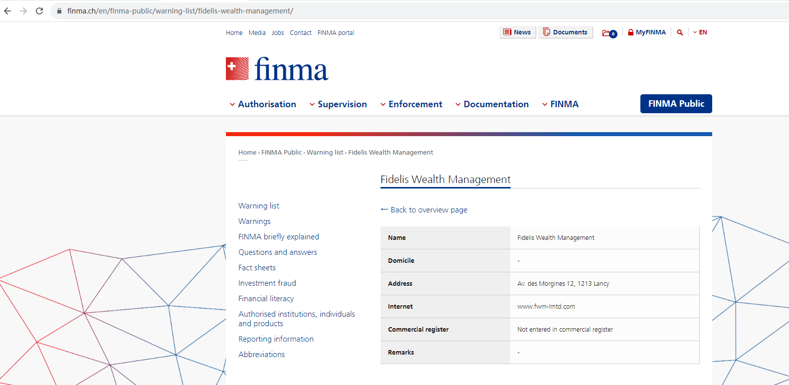The height and width of the screenshot is (385, 789).
Task: Open the Jobs link
Action: (278, 33)
